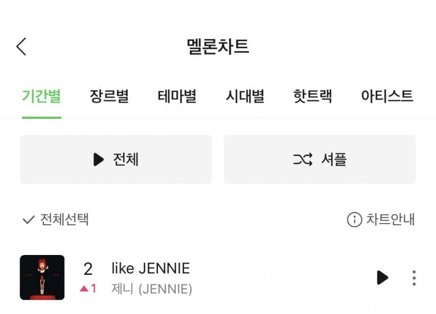The image size is (436, 314).
Task: Open more options for like JENNIE
Action: tap(414, 278)
